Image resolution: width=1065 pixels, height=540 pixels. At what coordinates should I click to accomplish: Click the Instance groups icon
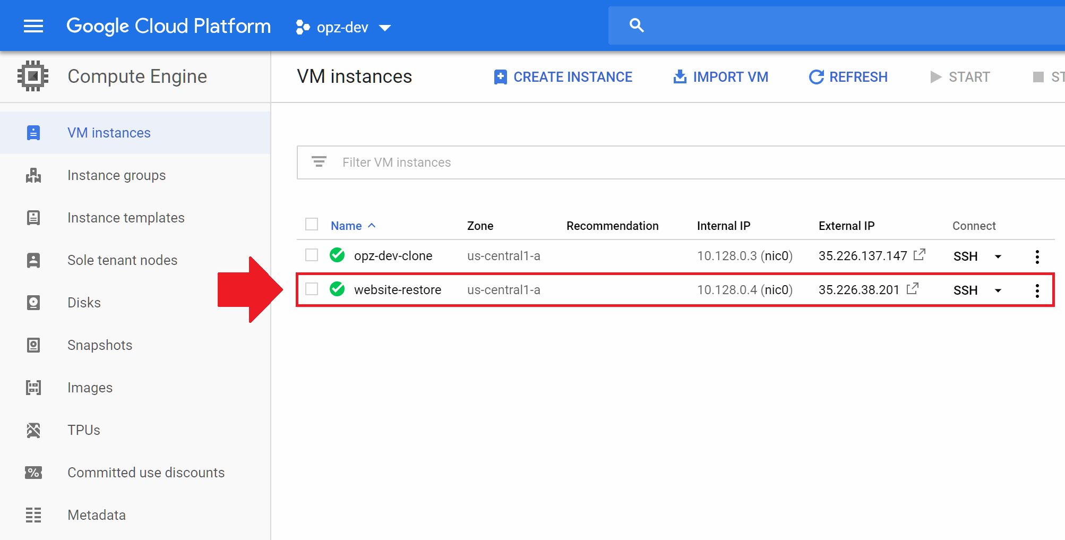coord(33,175)
